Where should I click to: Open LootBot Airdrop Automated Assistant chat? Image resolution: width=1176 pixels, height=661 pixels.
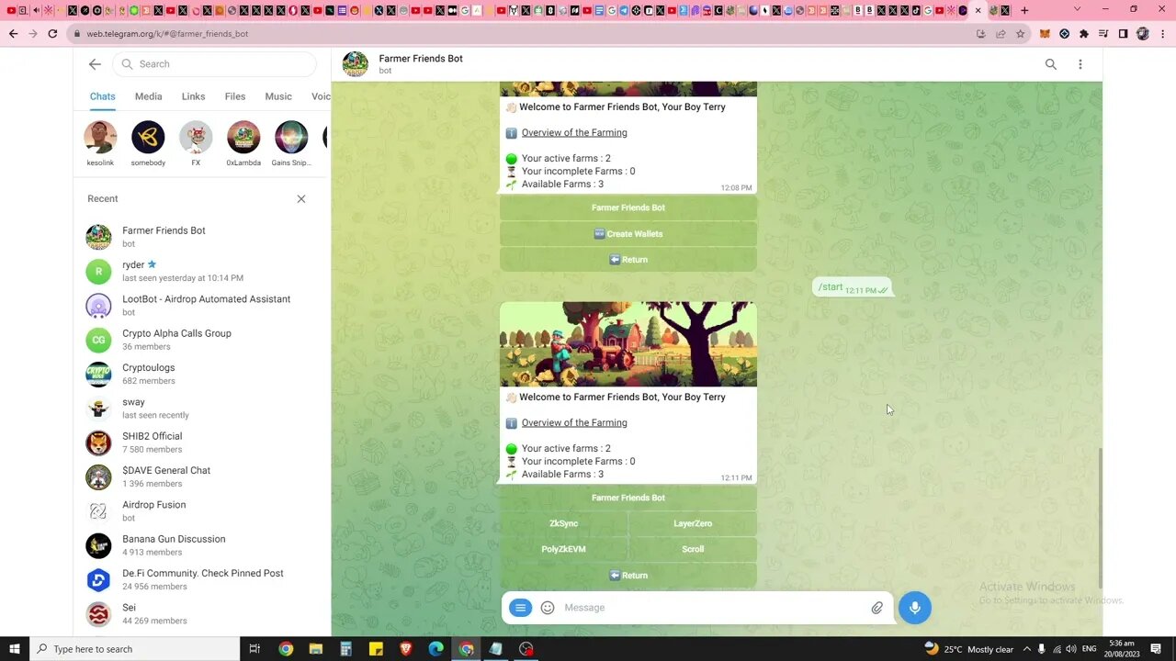click(201, 306)
